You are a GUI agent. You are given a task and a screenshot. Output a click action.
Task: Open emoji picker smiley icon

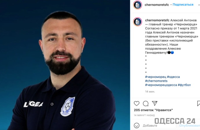[137, 126]
